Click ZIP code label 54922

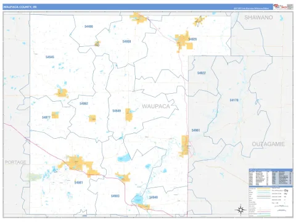[x=202, y=73]
